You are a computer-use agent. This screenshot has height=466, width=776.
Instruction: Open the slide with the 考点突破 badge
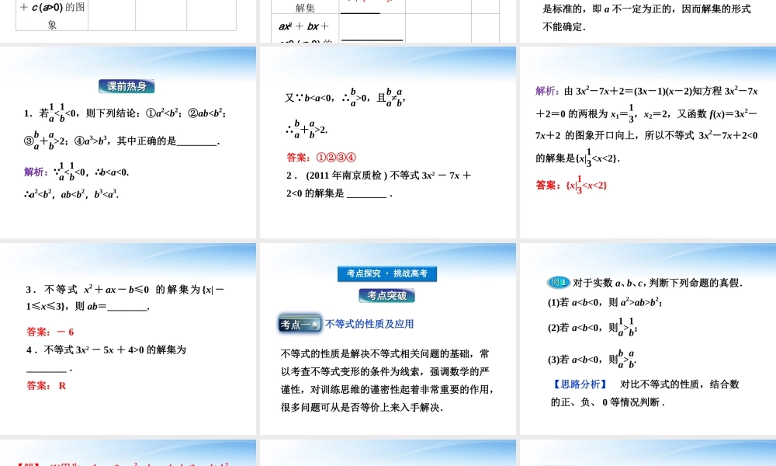point(387,339)
